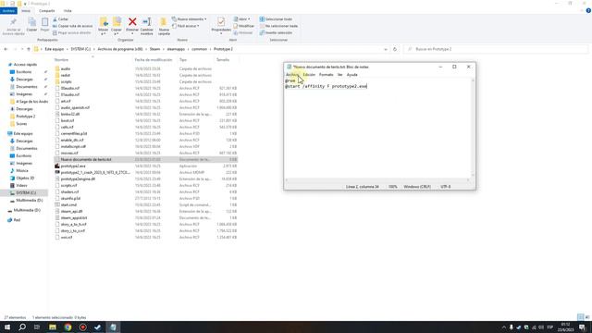Screen dimensions: 592x333
Task: Switch to Compartir ribbon tab in Explorer
Action: click(47, 11)
